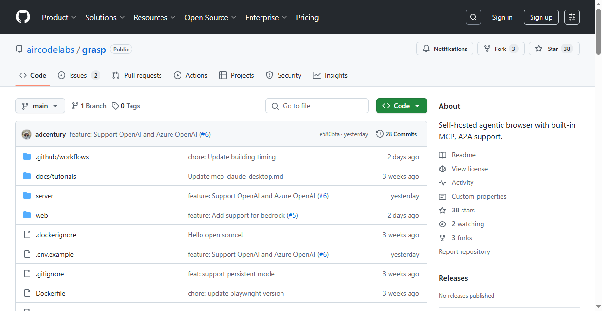Image resolution: width=602 pixels, height=311 pixels.
Task: Click the Report repository link
Action: (464, 251)
